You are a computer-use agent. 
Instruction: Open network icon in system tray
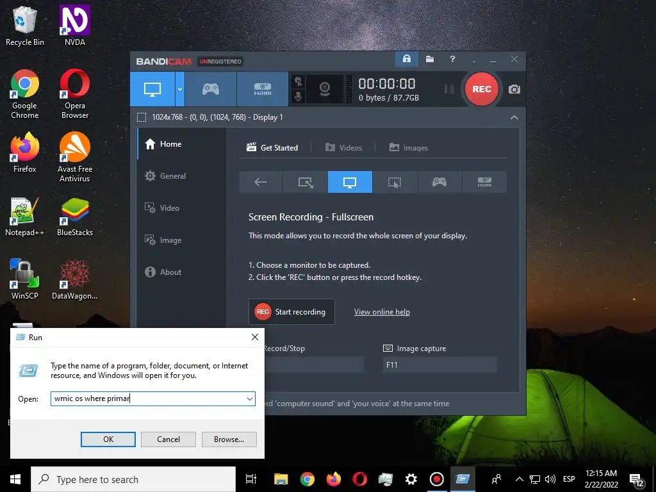click(535, 479)
